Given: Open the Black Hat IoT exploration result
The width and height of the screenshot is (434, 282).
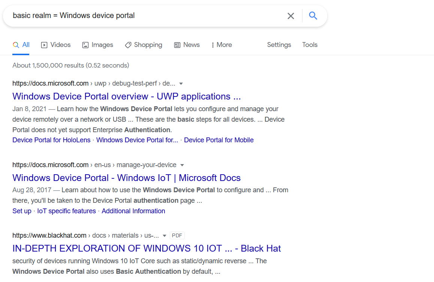Looking at the screenshot, I should pyautogui.click(x=146, y=248).
